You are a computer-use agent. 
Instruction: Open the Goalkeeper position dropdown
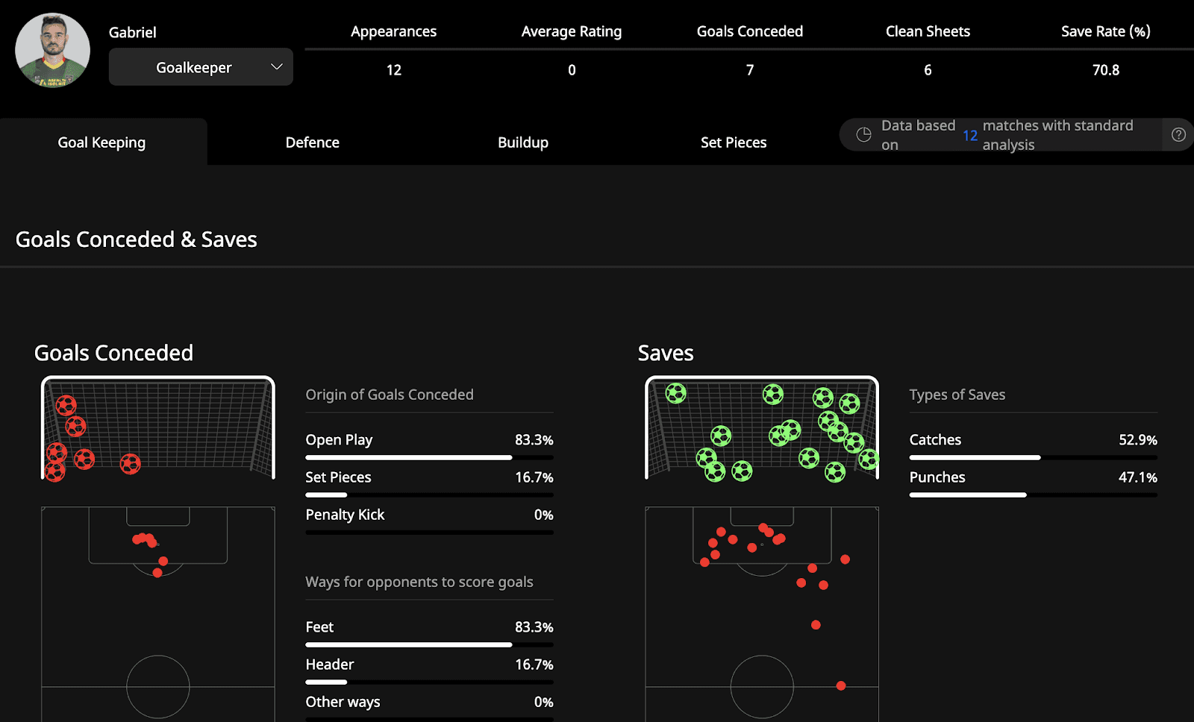(200, 66)
